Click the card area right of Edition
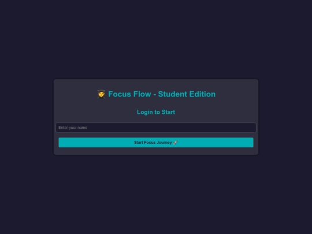Screen dimensions: 312x234 point(237,94)
